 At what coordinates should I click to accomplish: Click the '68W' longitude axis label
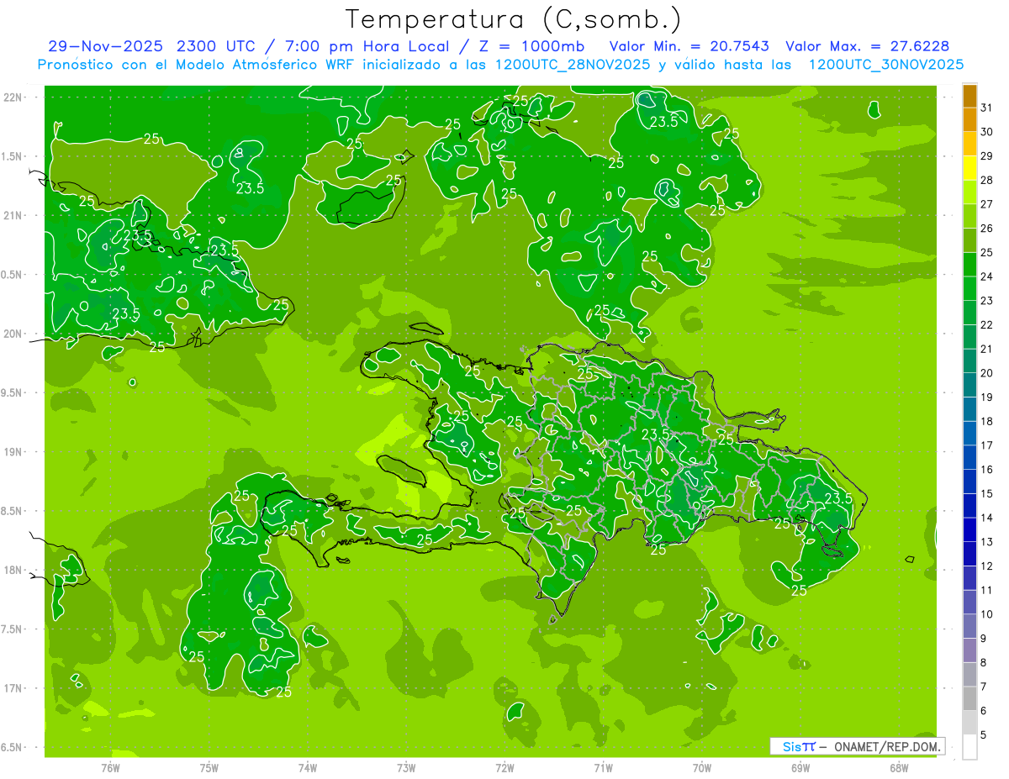pyautogui.click(x=899, y=768)
